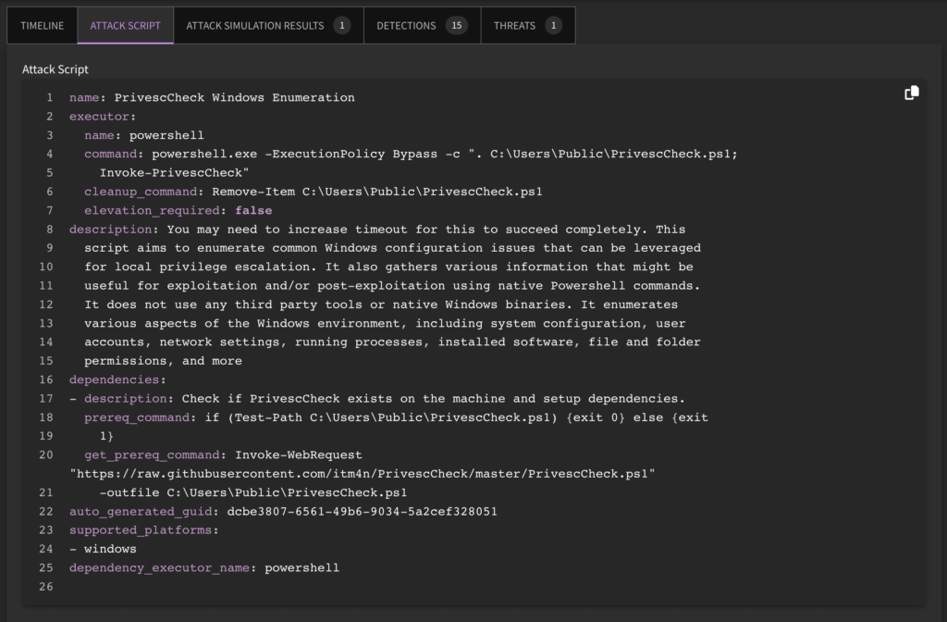947x622 pixels.
Task: Click the line number 26 in the gutter
Action: click(x=46, y=586)
